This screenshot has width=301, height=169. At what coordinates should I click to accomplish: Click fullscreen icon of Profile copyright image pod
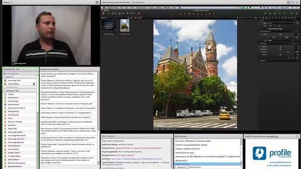[297, 137]
